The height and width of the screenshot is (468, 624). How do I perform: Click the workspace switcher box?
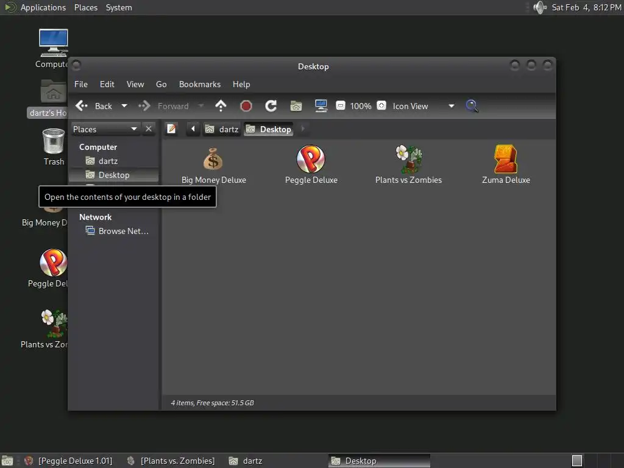(x=577, y=461)
